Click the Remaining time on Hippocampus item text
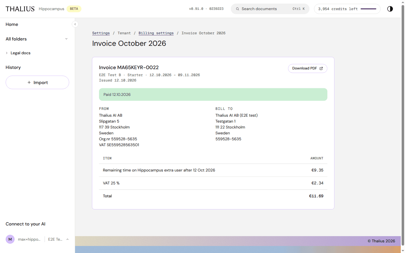 tap(159, 170)
